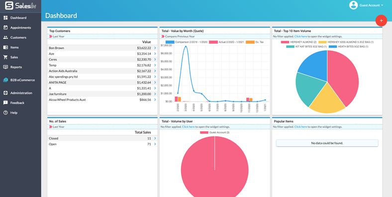Open ANITA PAGE row arrow
This screenshot has width=392, height=197.
[x=155, y=83]
